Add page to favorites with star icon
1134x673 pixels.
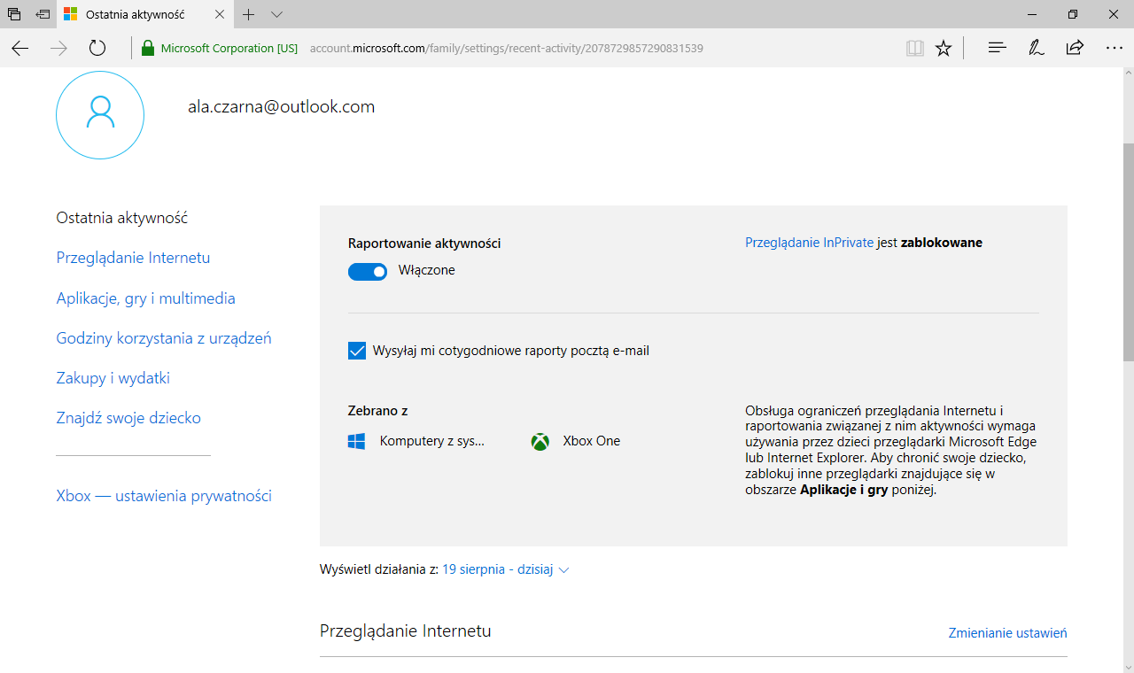tap(944, 49)
